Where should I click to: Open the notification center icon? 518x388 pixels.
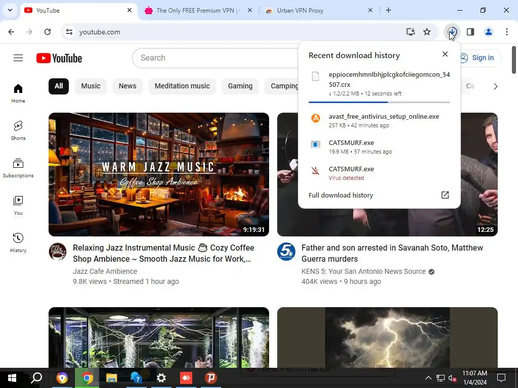(x=501, y=378)
